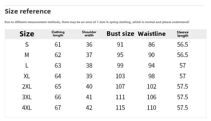Click the Sleeve length column header
The image size is (211, 121).
183,34
